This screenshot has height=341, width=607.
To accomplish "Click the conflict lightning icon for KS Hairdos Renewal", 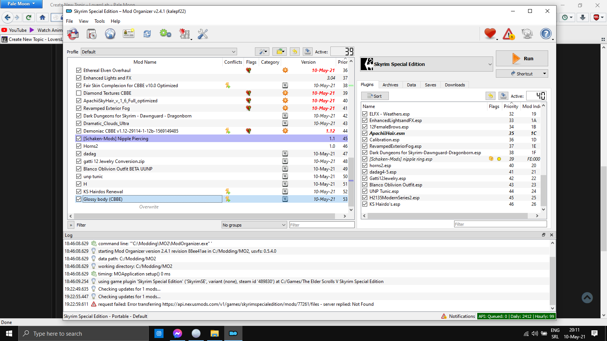I will pyautogui.click(x=228, y=192).
